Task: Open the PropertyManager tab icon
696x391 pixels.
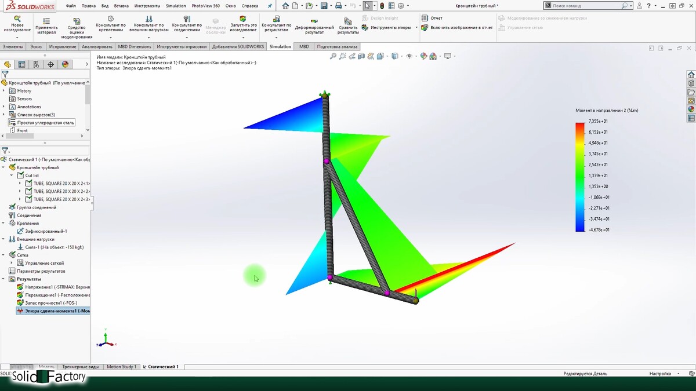Action: pyautogui.click(x=21, y=64)
